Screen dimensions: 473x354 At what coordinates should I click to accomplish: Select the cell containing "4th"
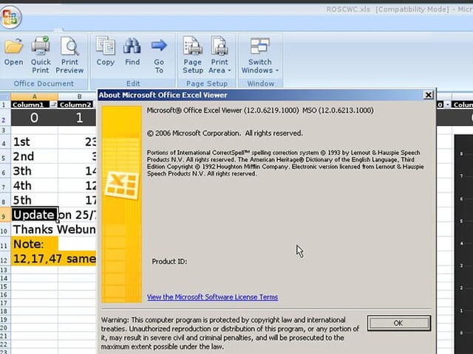(35, 185)
